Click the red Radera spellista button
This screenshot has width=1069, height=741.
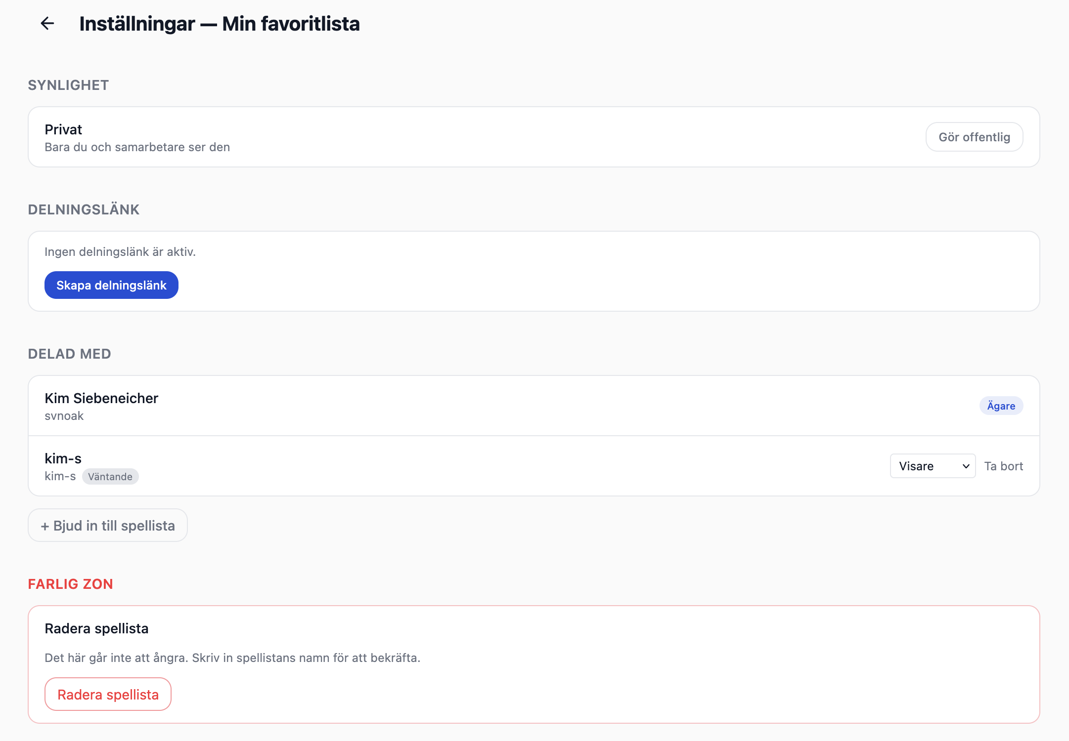tap(108, 694)
